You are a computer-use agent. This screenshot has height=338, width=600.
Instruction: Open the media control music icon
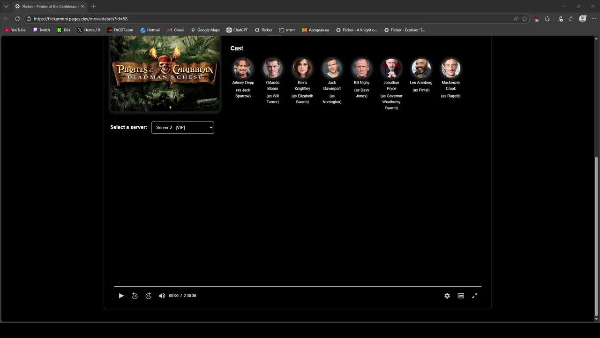(560, 19)
